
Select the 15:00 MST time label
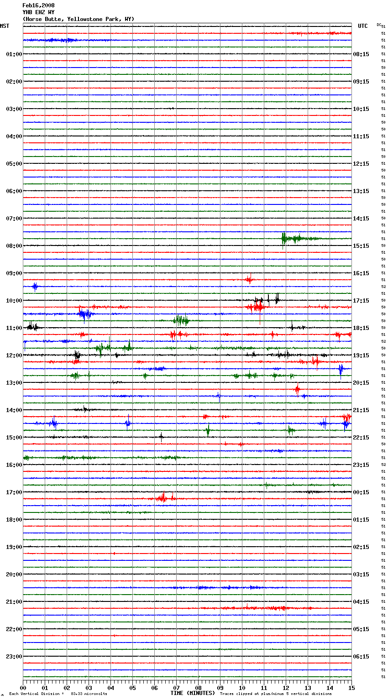pos(14,438)
